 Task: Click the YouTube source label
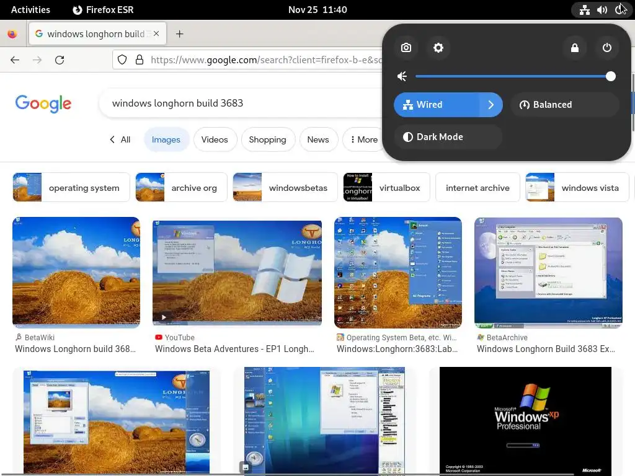[179, 337]
